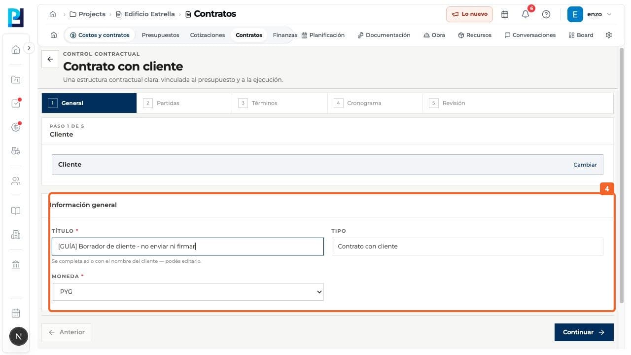Open the tasks checklist icon in sidebar
This screenshot has height=355, width=631.
(x=16, y=104)
